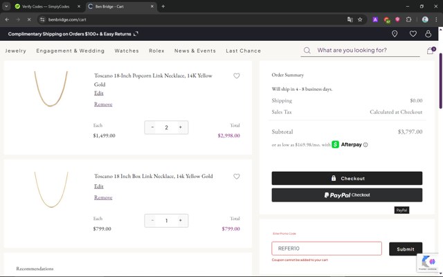Open a new browser tab
This screenshot has width=443, height=277.
(163, 6)
